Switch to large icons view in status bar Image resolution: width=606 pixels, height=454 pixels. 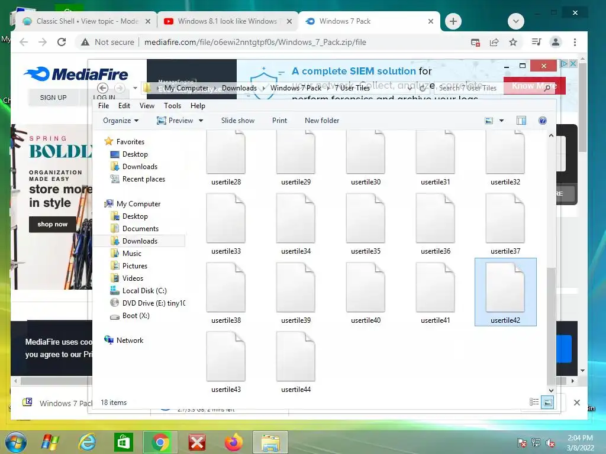click(x=547, y=402)
